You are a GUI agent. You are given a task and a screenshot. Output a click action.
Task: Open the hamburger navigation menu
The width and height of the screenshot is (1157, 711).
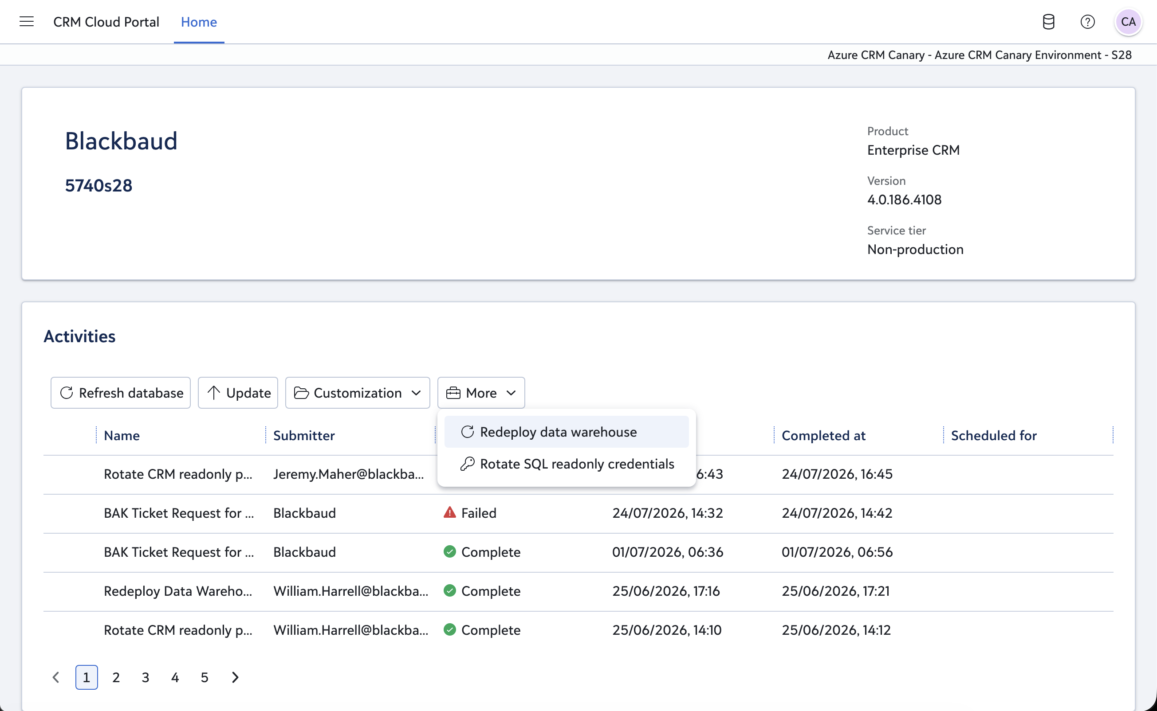coord(26,22)
